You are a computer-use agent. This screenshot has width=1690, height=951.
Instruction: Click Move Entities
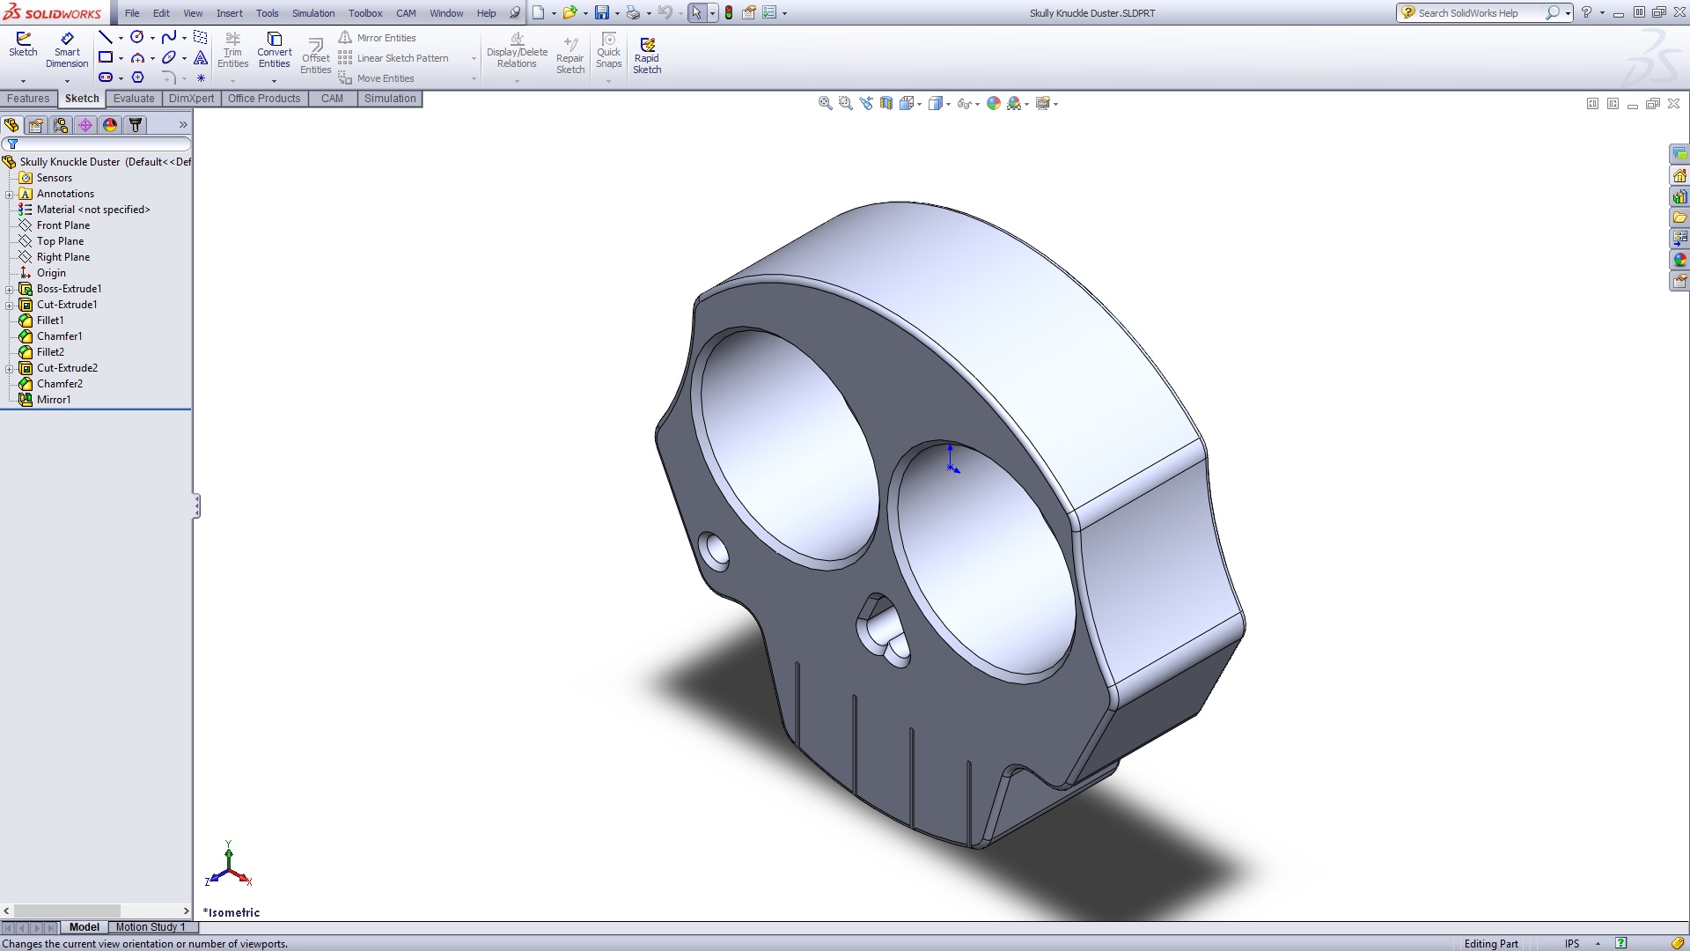376,78
